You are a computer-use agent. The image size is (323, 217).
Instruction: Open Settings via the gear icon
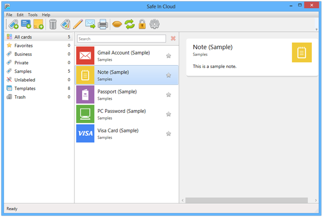coord(155,24)
